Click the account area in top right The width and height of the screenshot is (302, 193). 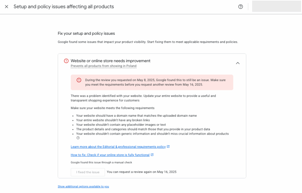click(x=276, y=6)
